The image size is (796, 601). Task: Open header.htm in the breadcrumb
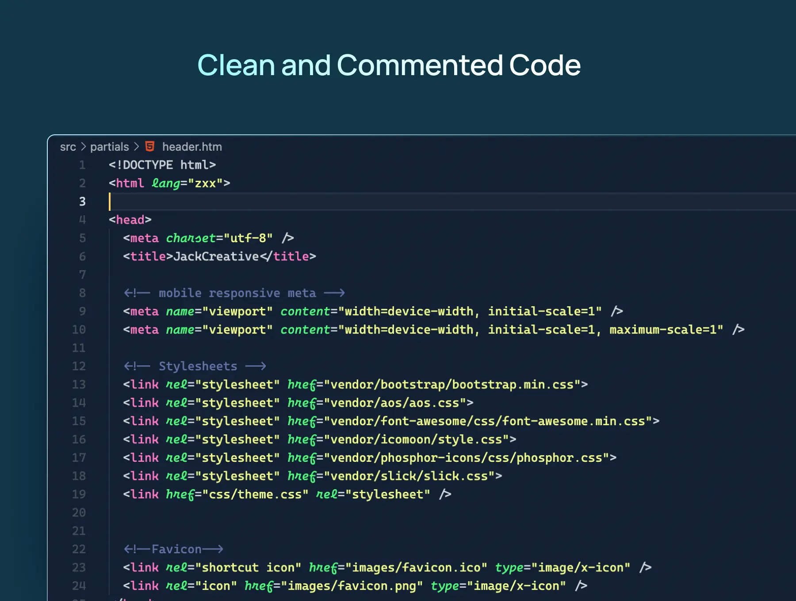(x=191, y=147)
